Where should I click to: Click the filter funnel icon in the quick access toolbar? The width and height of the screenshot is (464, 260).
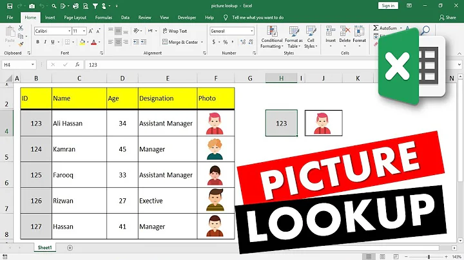click(x=95, y=6)
